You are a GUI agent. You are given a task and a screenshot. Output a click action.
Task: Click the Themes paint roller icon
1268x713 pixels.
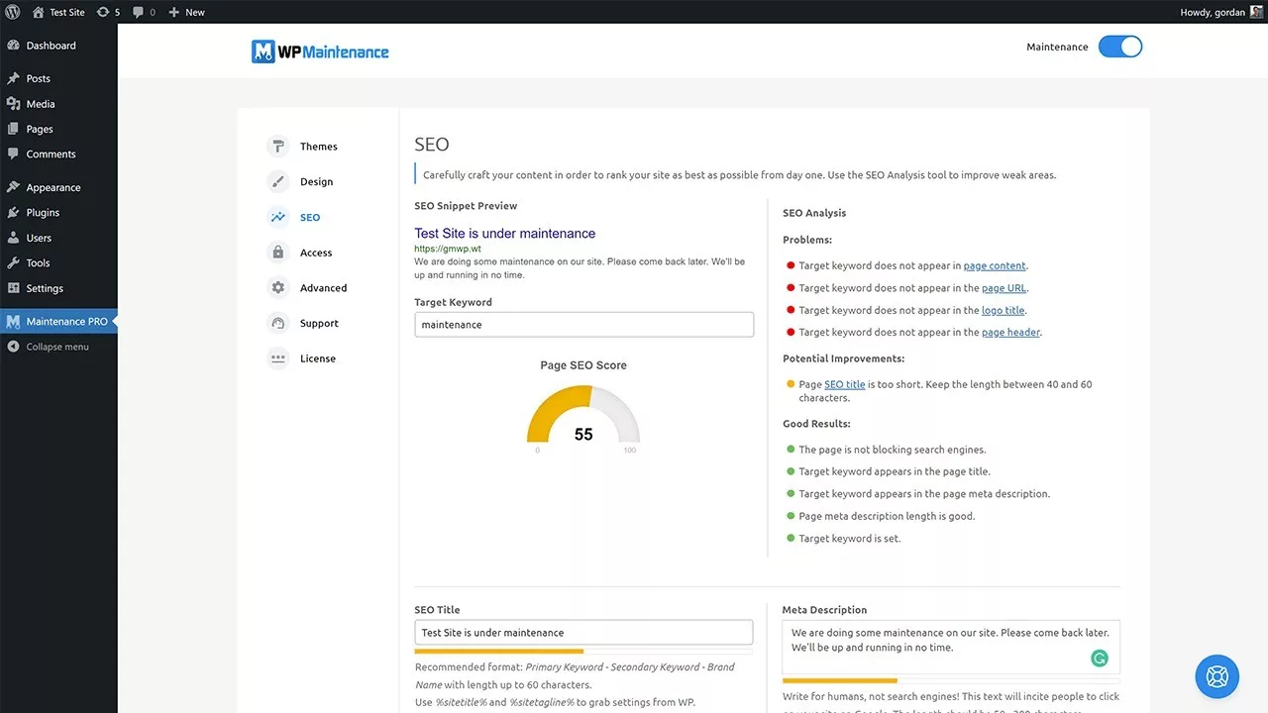[278, 147]
